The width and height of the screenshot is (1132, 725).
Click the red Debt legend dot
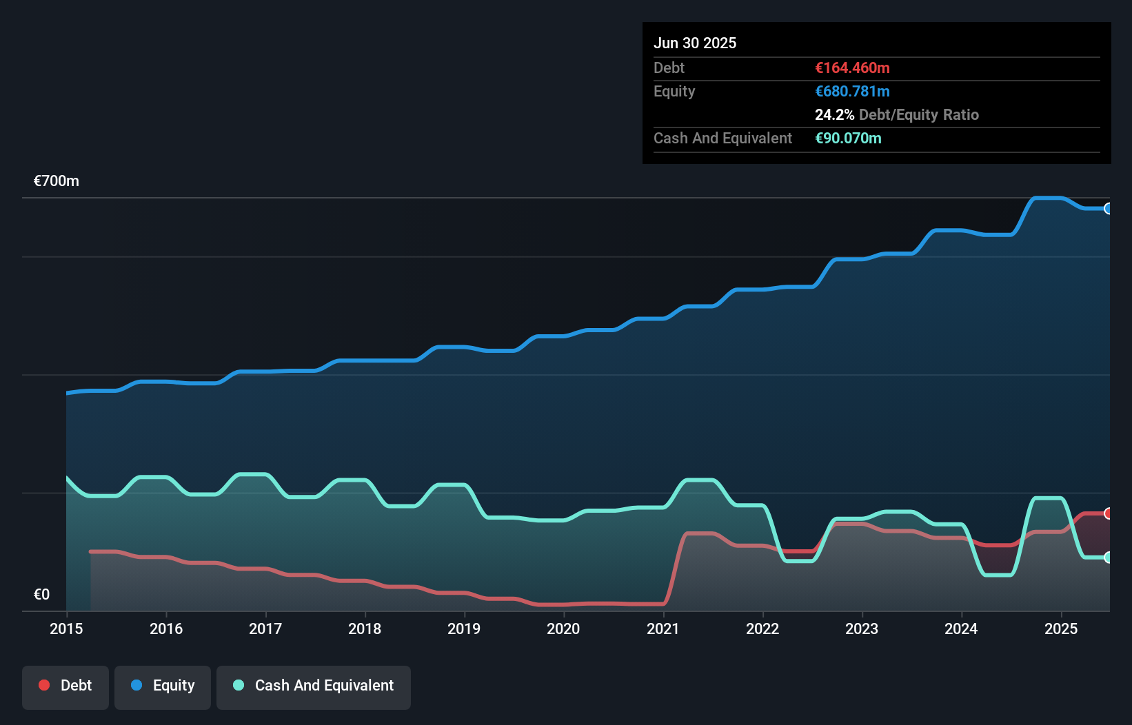(x=44, y=685)
